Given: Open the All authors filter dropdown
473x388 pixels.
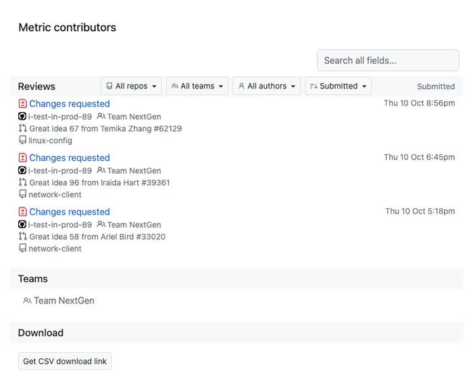Looking at the screenshot, I should point(266,86).
